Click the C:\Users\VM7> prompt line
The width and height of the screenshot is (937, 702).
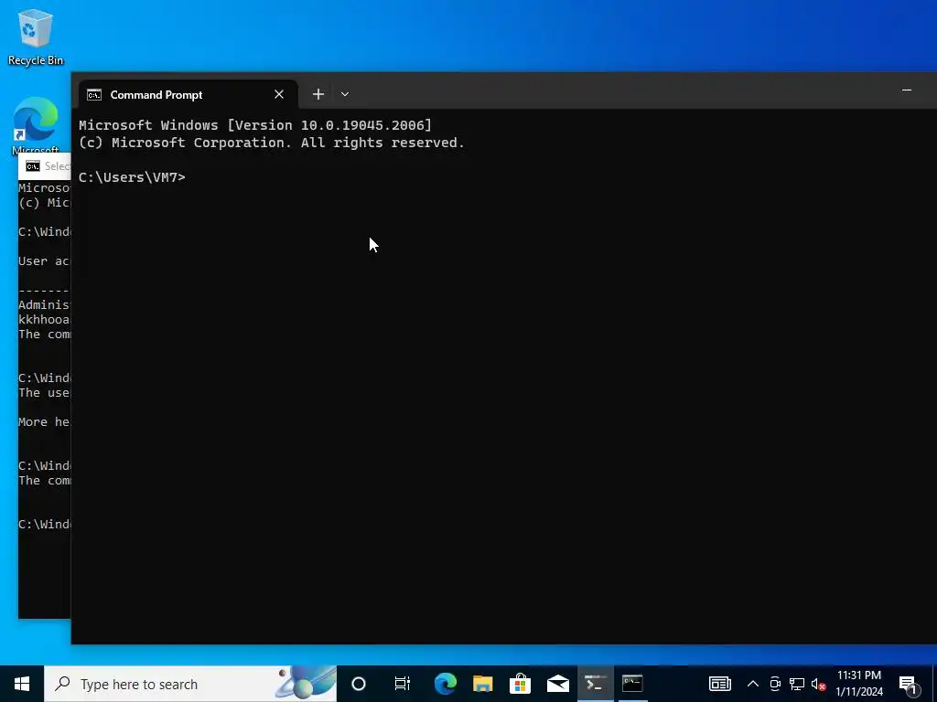(132, 177)
